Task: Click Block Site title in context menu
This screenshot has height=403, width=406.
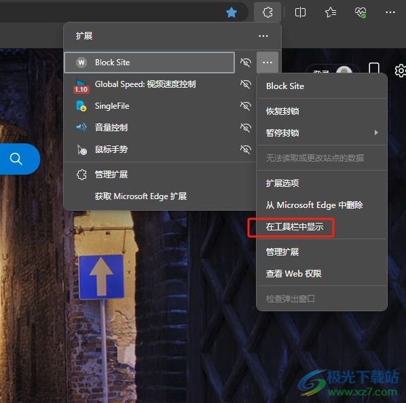Action: (x=285, y=86)
